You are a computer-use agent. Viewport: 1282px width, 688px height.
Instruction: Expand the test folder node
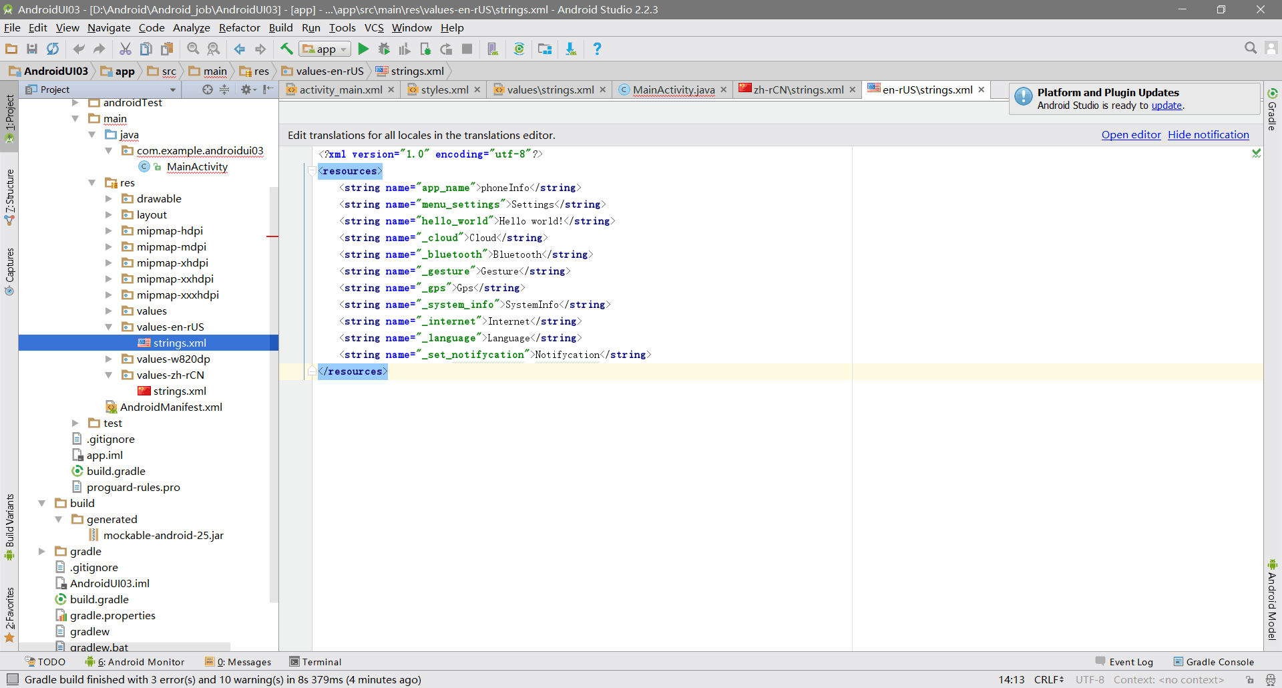75,423
